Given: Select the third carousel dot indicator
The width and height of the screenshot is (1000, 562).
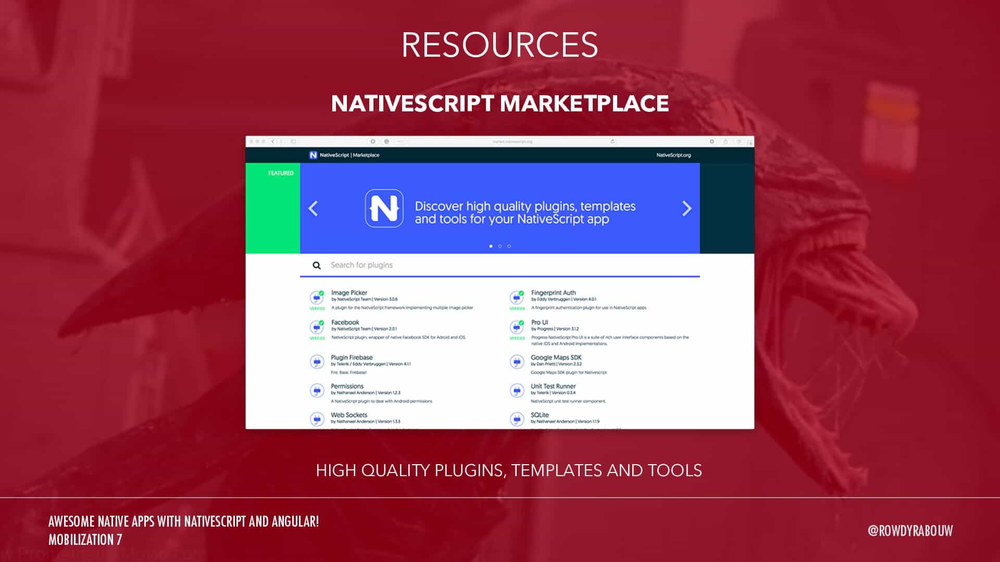Looking at the screenshot, I should [x=509, y=246].
